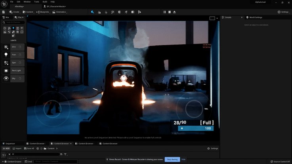Open the Blueprints dropdown

tap(43, 12)
